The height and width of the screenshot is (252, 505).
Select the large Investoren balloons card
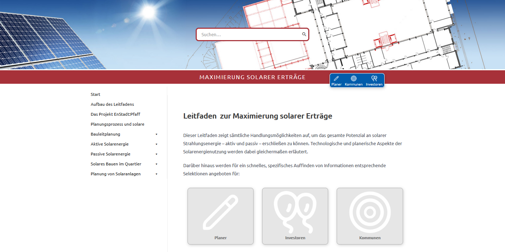295,216
